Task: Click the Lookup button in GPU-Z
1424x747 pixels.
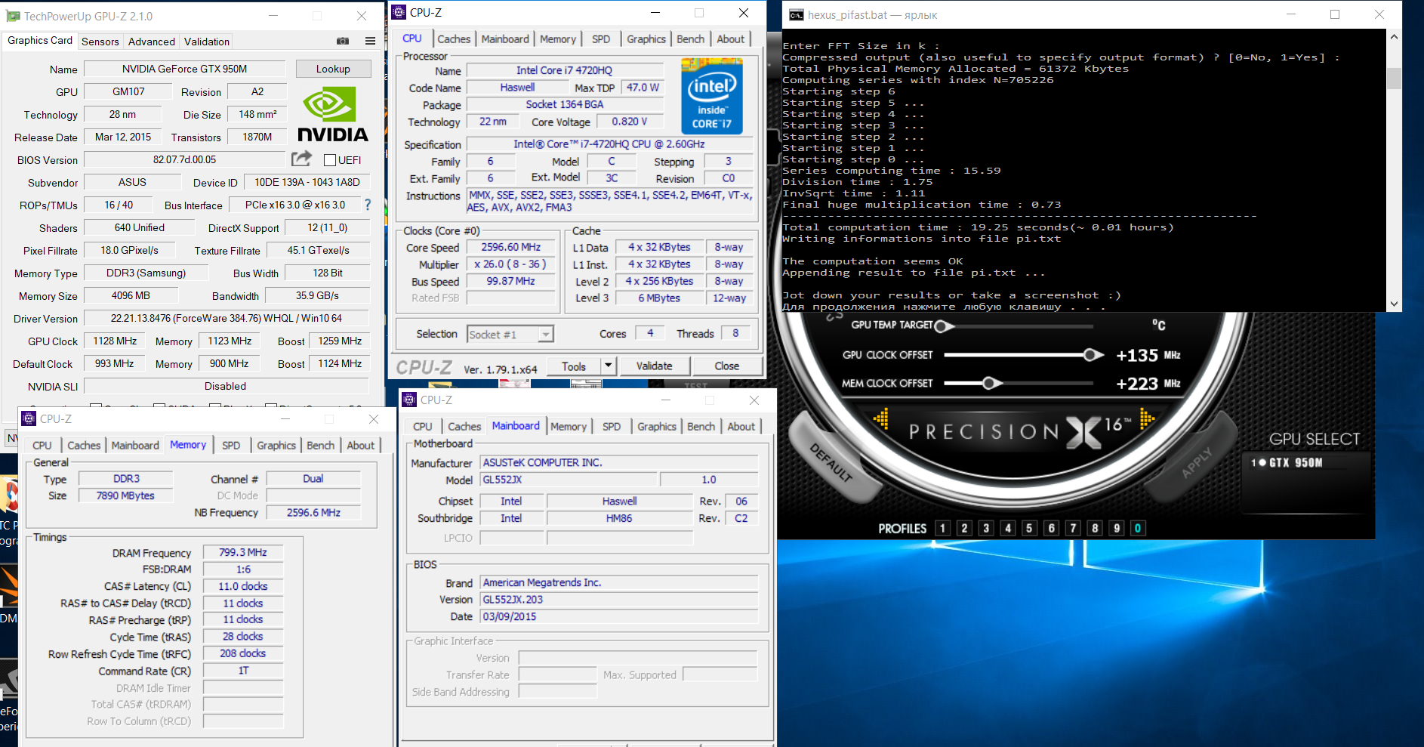Action: point(333,69)
